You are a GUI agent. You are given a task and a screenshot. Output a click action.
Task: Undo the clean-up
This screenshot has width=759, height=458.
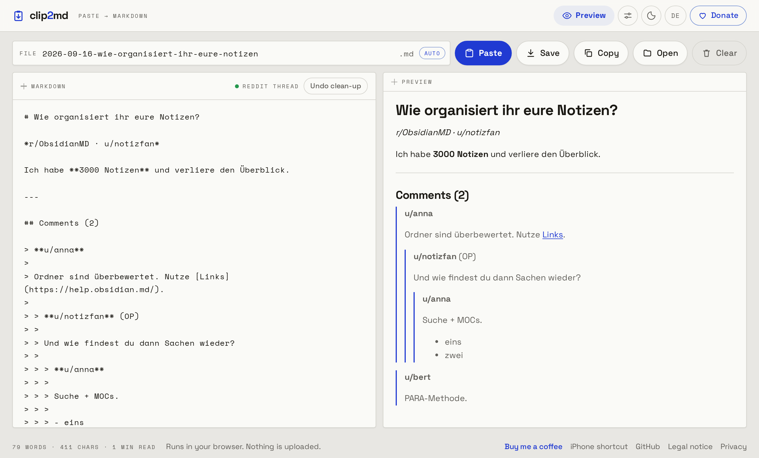(335, 86)
